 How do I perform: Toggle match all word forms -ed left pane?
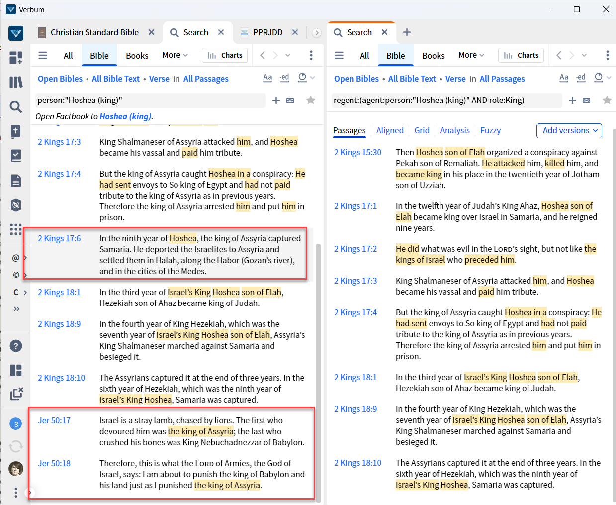click(x=284, y=78)
